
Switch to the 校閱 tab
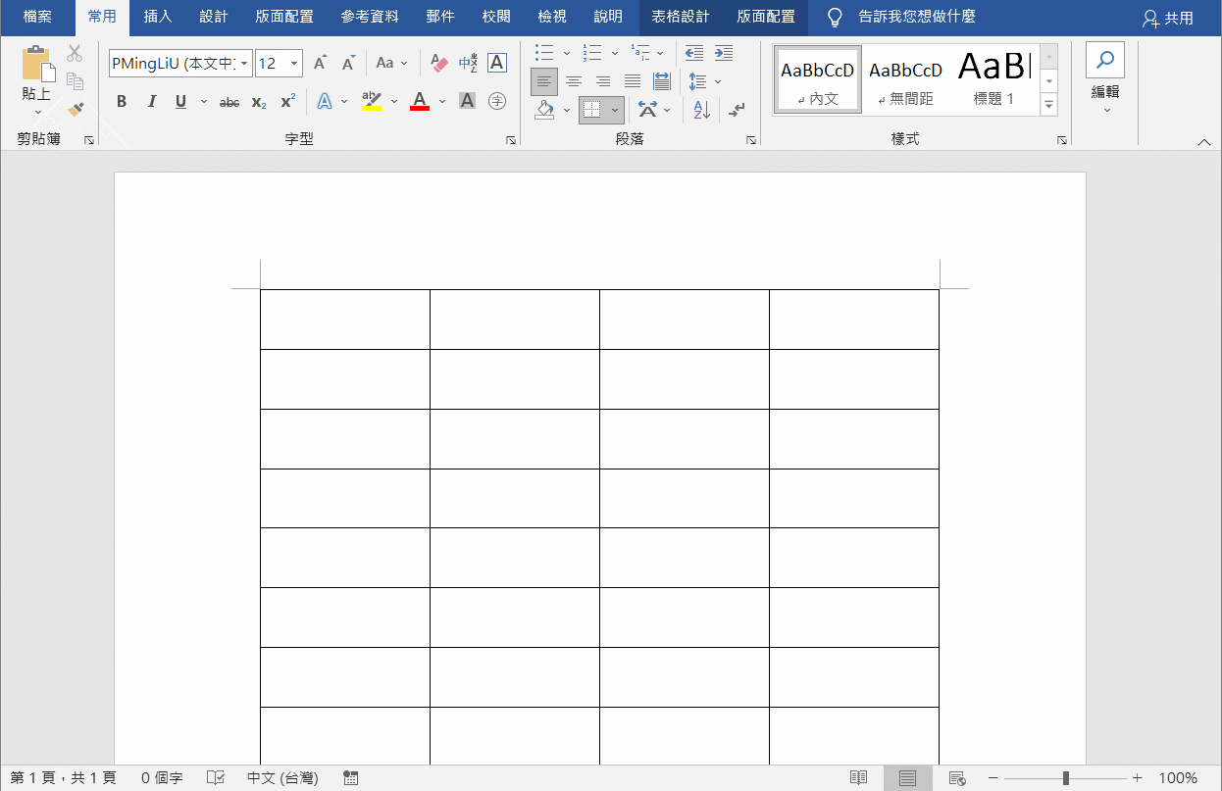click(496, 18)
